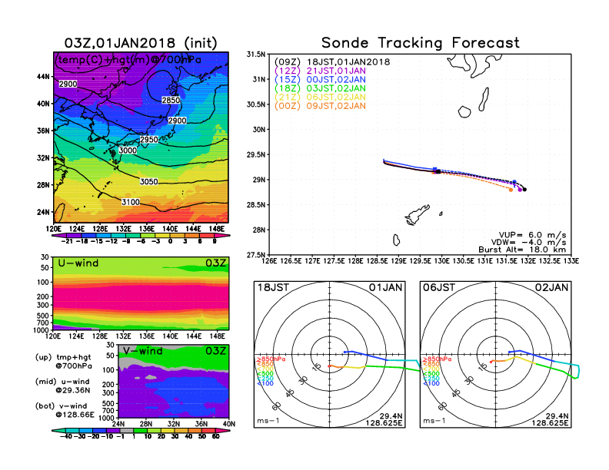
Task: Select yellow legend entry "(21Z) 06JST,02JAN"
Action: pyautogui.click(x=320, y=97)
